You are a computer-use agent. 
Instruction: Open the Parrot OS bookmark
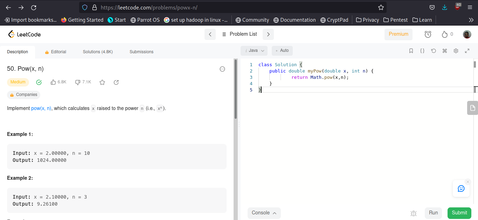pos(145,20)
